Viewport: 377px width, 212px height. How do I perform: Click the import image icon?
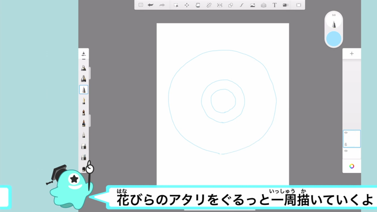pos(253,5)
